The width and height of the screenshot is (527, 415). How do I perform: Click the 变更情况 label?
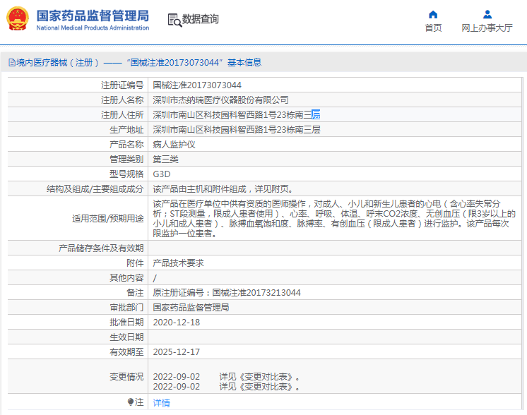pos(126,377)
